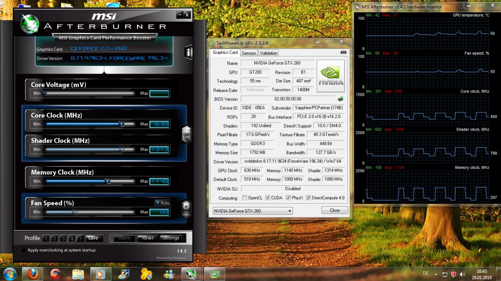Screen dimensions: 501x281
Task: Click the volume speaker tray icon
Action: [462, 274]
